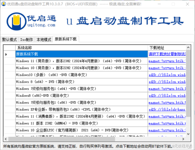Viewport: 195px width, 150px height.
Task: Open magnet link for Windows 11 商务版
Action: pyautogui.click(x=167, y=61)
